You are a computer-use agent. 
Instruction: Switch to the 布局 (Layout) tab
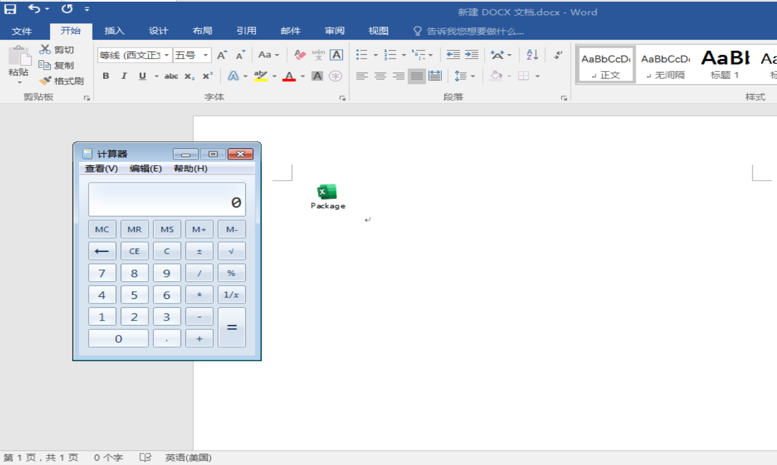(x=202, y=31)
